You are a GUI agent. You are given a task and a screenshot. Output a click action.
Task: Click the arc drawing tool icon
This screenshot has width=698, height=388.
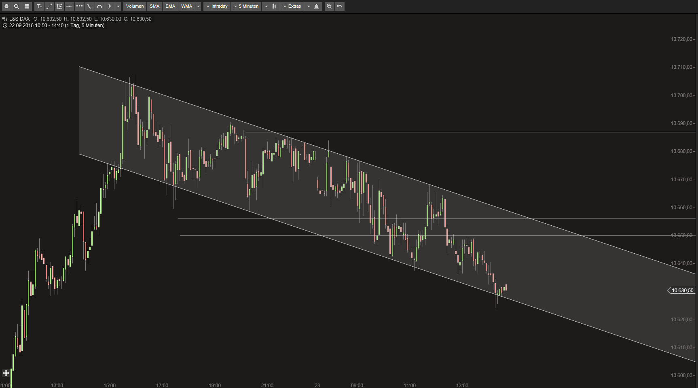99,6
